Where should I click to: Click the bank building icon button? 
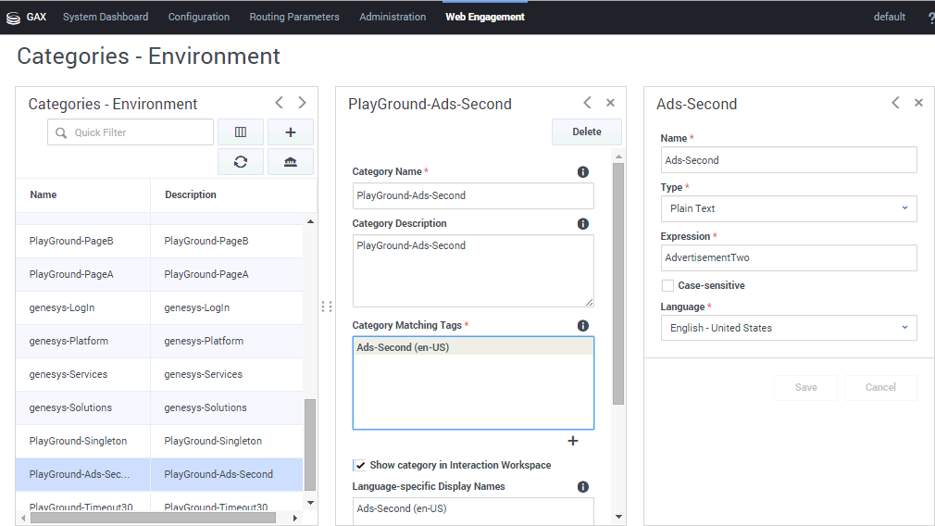(291, 162)
